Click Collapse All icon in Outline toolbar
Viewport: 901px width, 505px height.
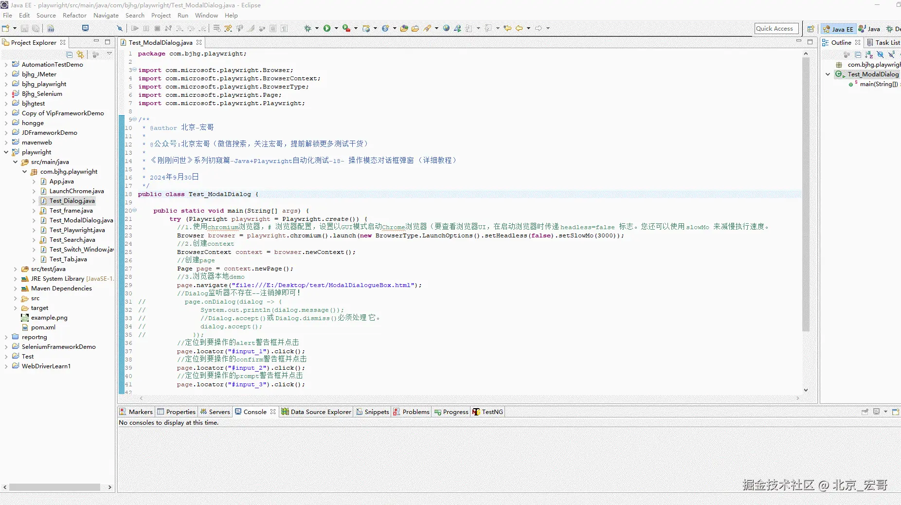pyautogui.click(x=858, y=54)
